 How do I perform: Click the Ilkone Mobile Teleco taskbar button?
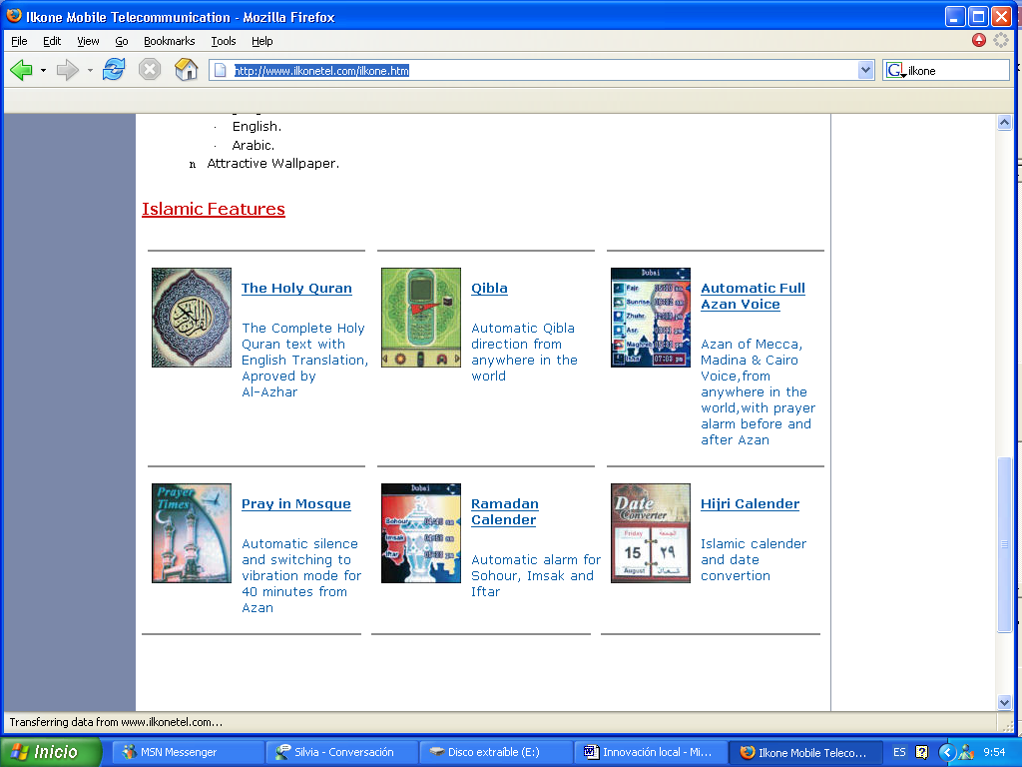(x=803, y=752)
